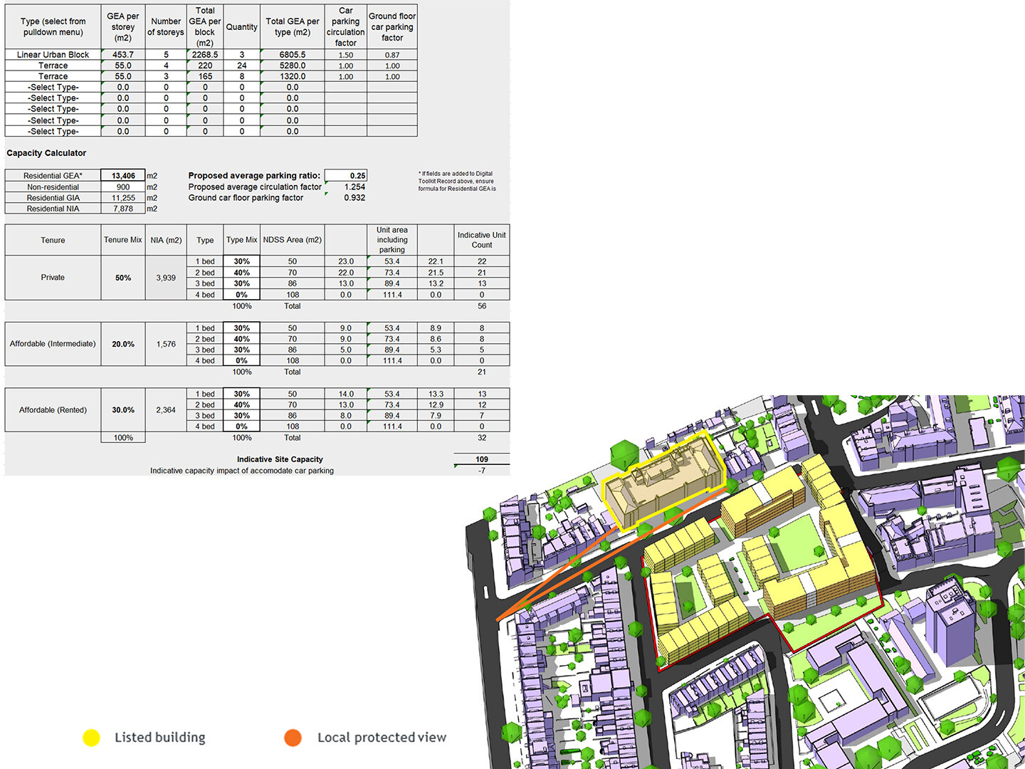Open the first '-Select Type-' pulldown menu
The height and width of the screenshot is (769, 1025).
[53, 87]
